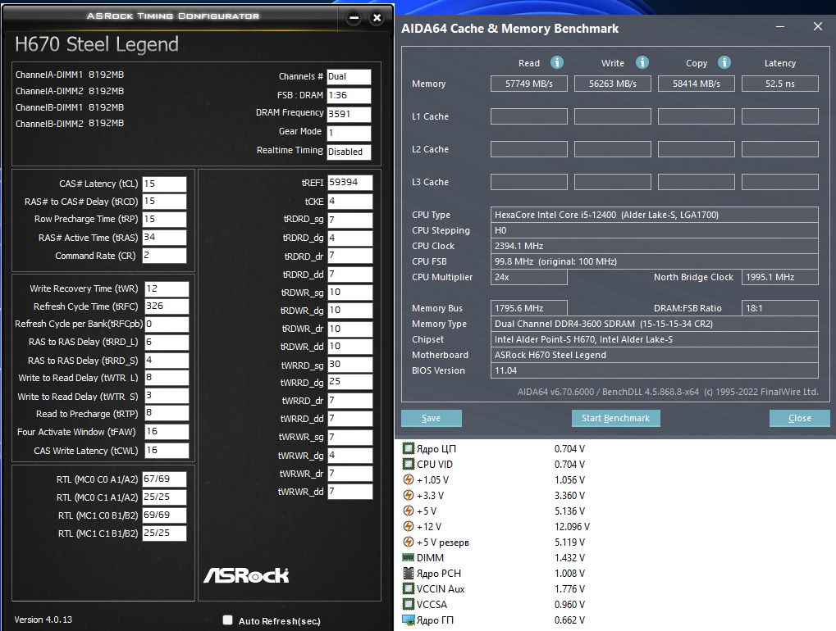Click the VCCSA sensor icon
Screen dimensions: 836x631
click(409, 604)
